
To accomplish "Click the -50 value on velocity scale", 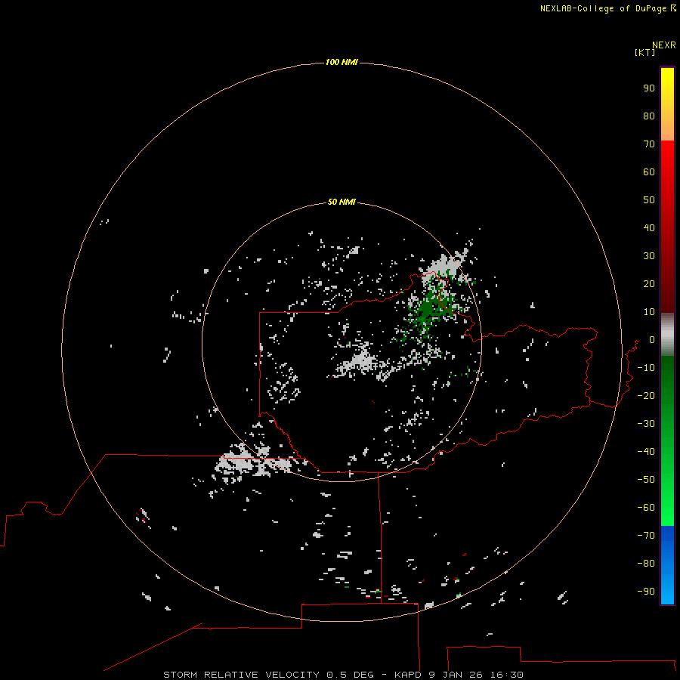I will click(646, 479).
